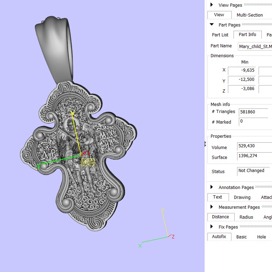
Task: Switch to the Basic fix tab
Action: [x=241, y=237]
